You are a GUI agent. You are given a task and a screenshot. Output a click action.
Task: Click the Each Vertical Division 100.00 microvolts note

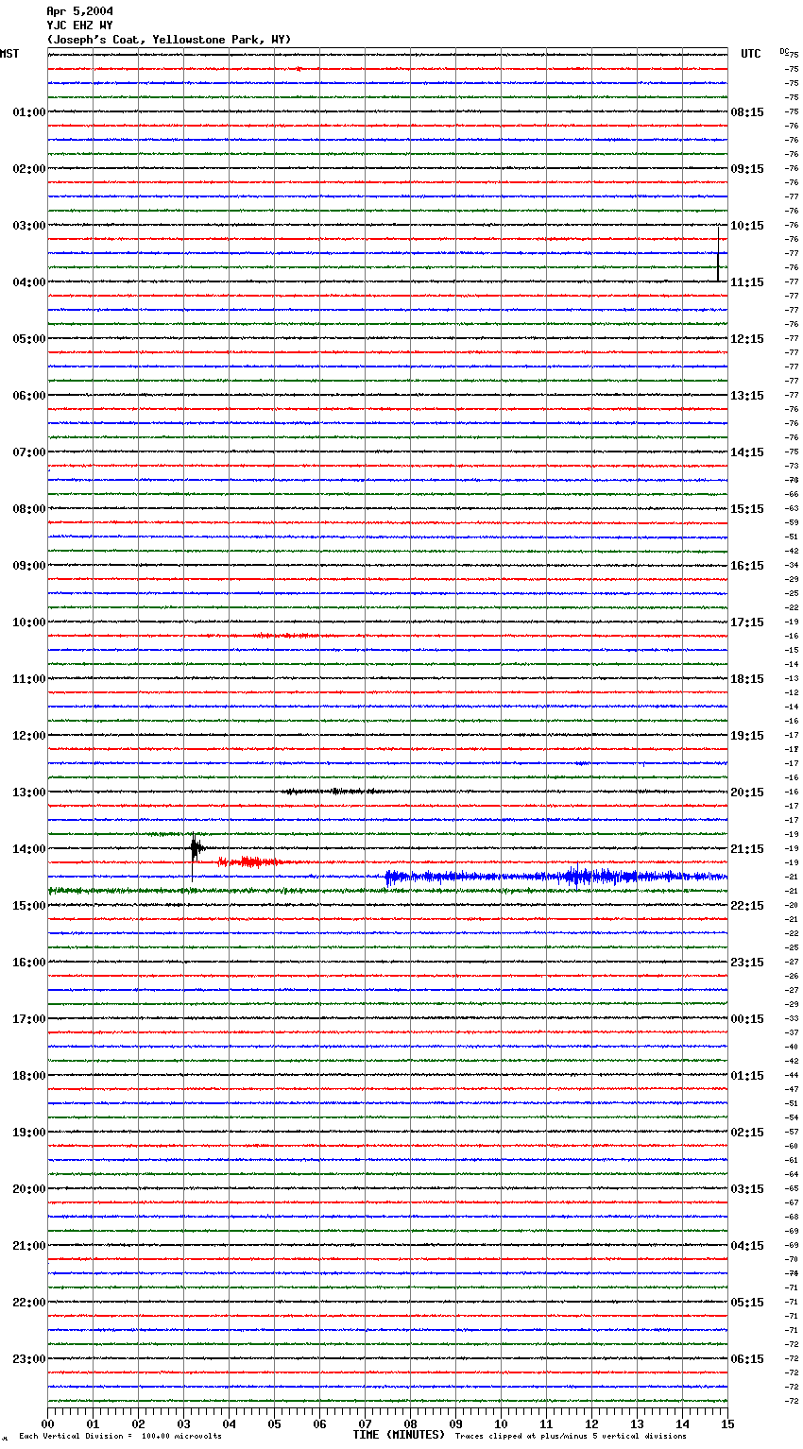(x=120, y=1436)
